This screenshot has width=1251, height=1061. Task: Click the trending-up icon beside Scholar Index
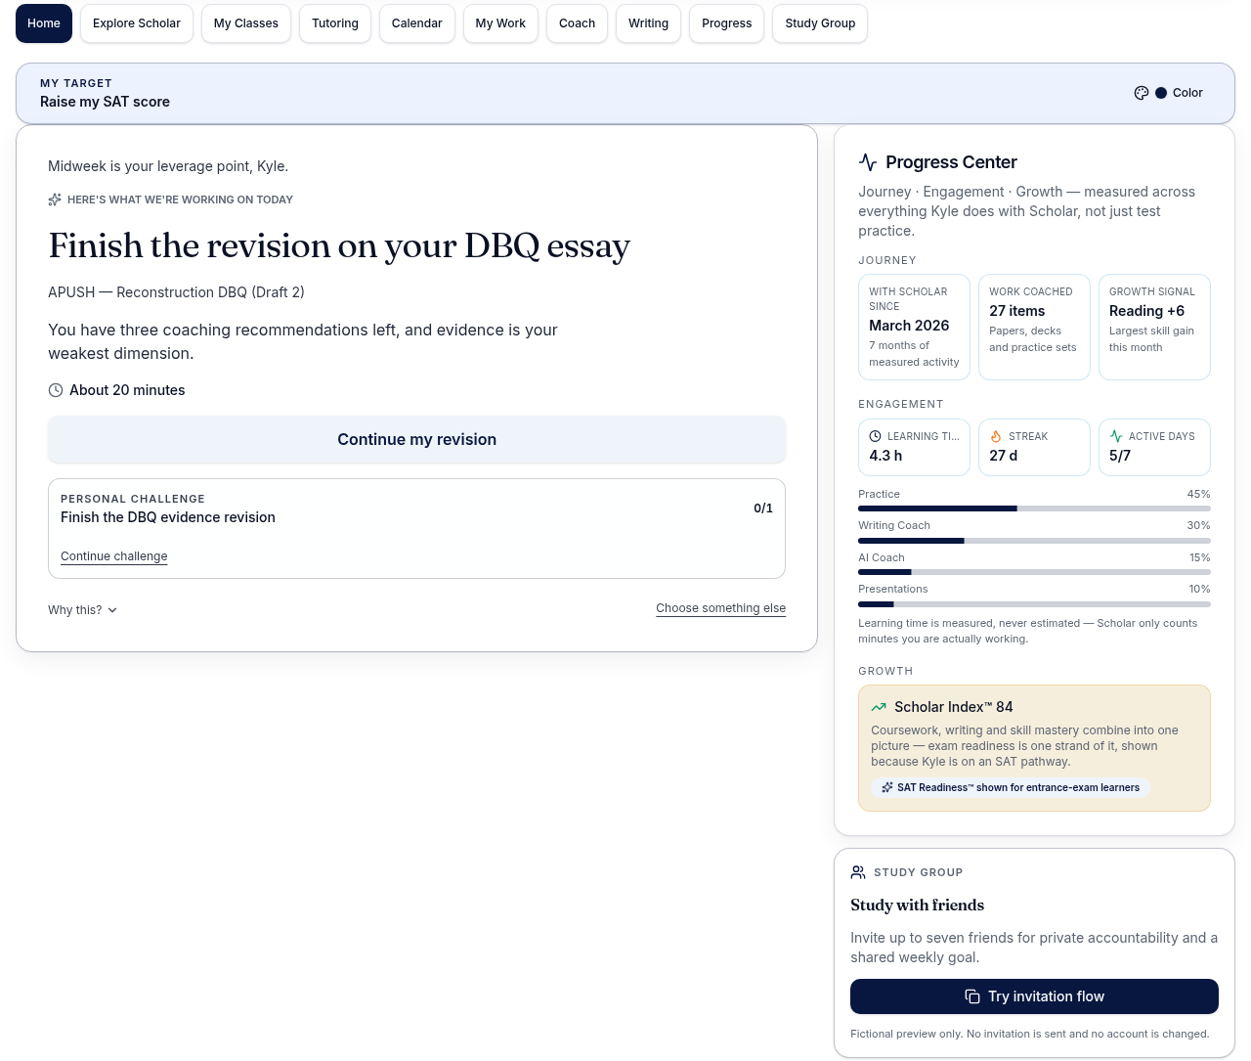coord(880,707)
